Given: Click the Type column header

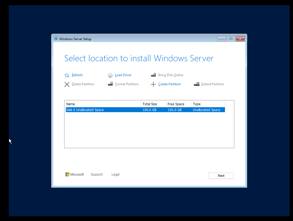Looking at the screenshot, I should 208,104.
